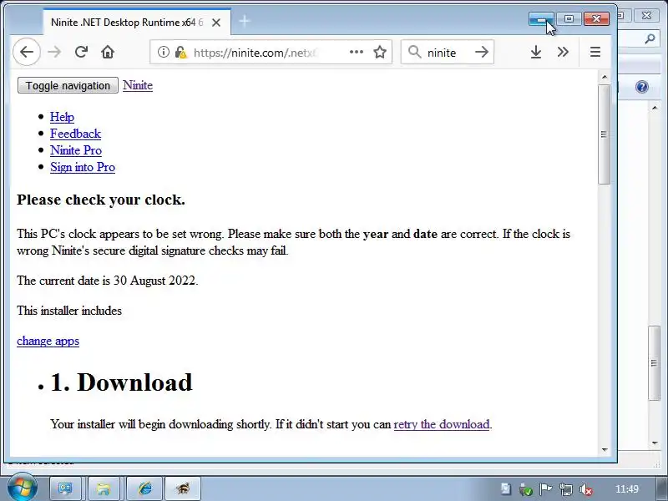Viewport: 668px width, 501px height.
Task: Open the browser home page
Action: pos(108,52)
